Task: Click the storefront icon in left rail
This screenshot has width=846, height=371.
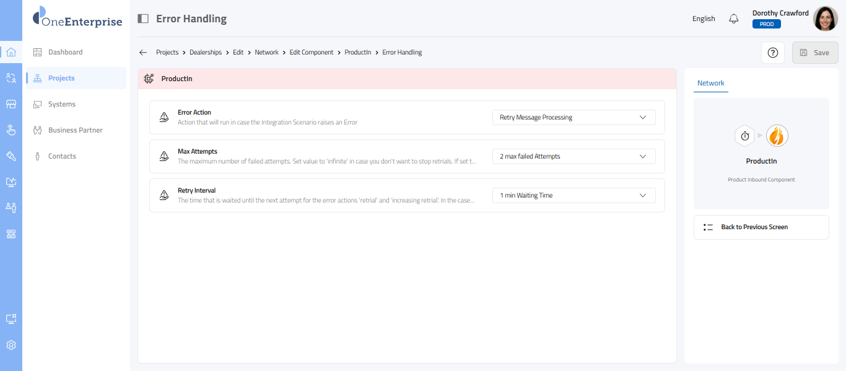Action: [x=11, y=104]
